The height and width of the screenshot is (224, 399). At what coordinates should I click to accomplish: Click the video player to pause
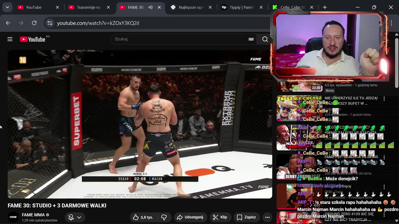click(140, 124)
